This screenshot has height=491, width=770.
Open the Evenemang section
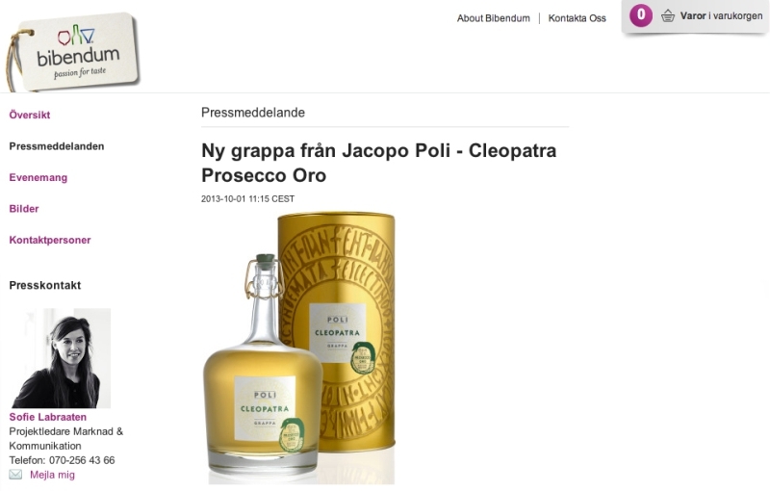38,178
